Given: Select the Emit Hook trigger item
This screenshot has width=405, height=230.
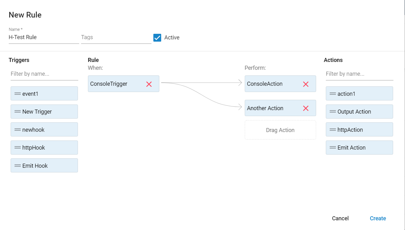Looking at the screenshot, I should click(44, 166).
